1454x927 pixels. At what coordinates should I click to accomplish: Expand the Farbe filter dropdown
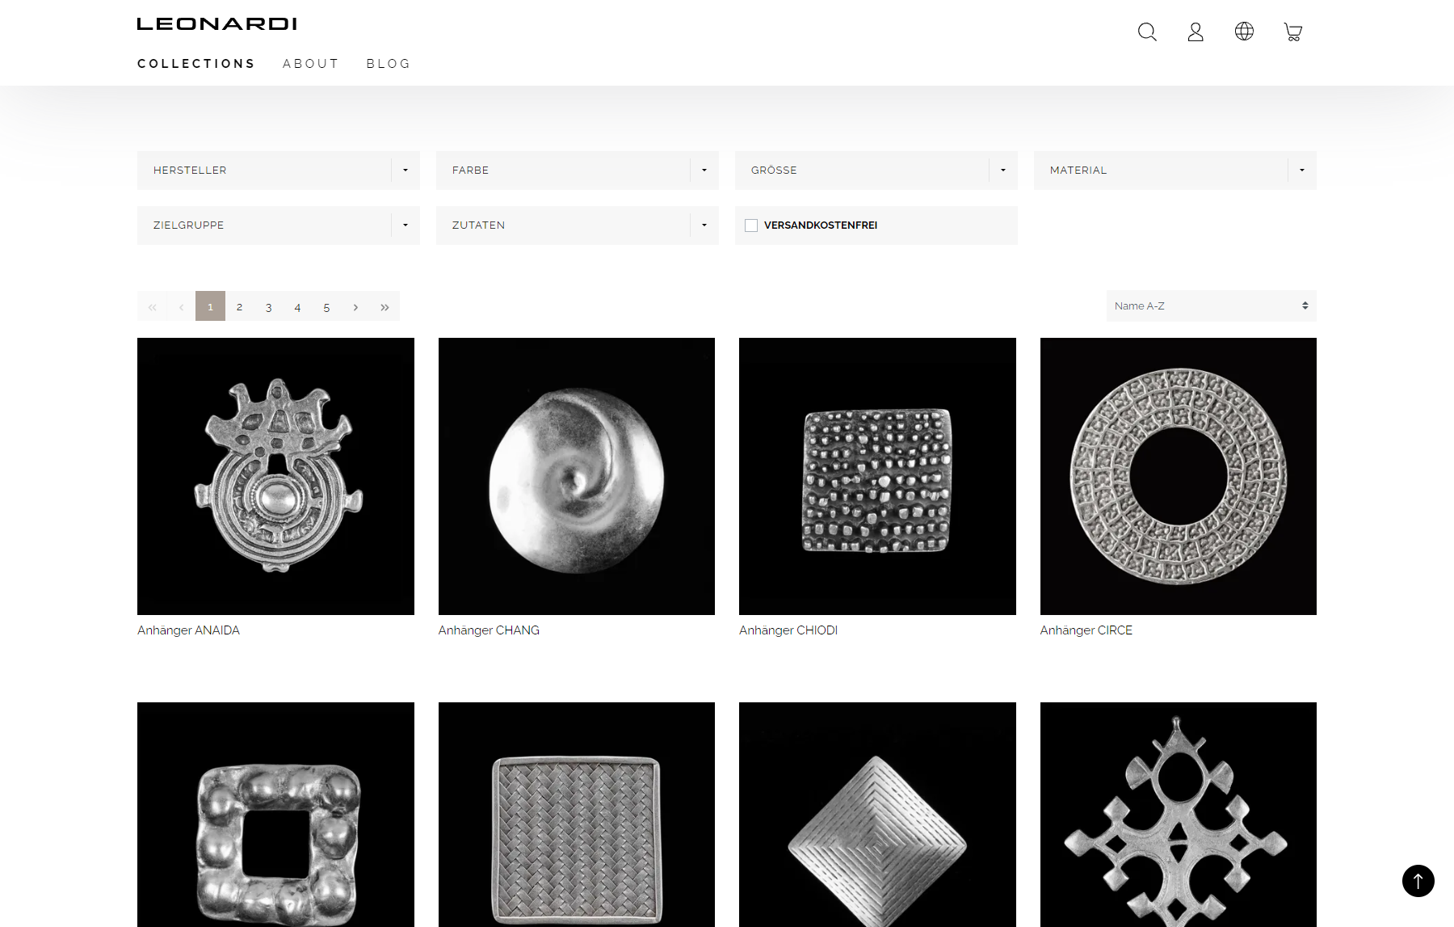(578, 171)
